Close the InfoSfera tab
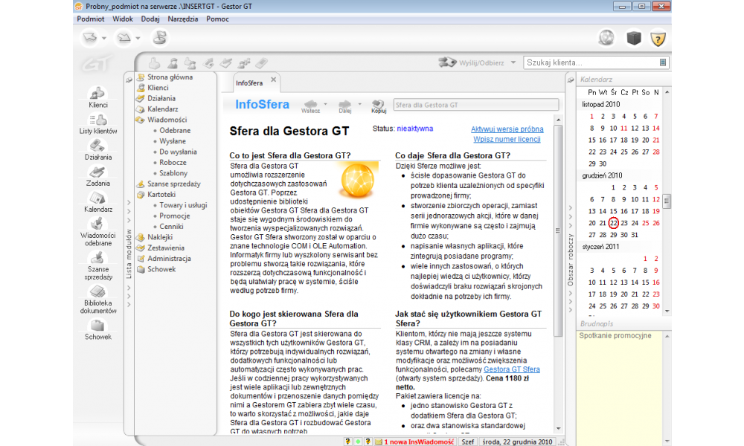Screen dimensions: 744x446 click(x=273, y=80)
